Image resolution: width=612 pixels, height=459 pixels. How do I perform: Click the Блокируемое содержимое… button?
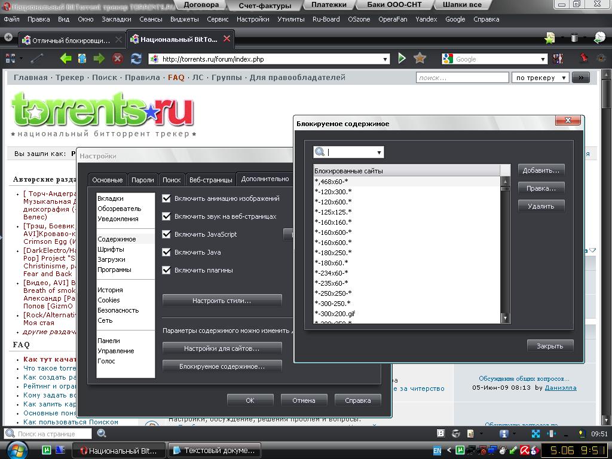(x=222, y=366)
